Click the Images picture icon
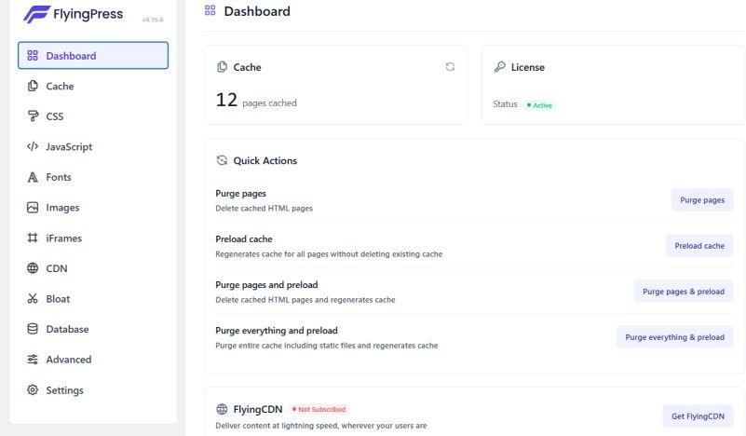The height and width of the screenshot is (436, 746). (x=33, y=208)
